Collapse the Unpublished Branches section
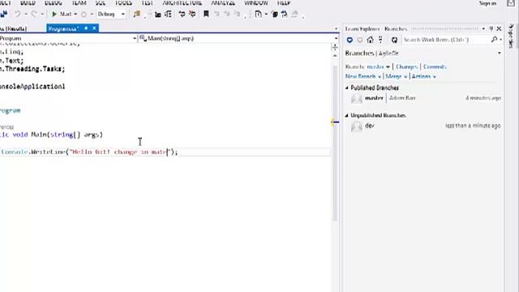 pyautogui.click(x=347, y=115)
